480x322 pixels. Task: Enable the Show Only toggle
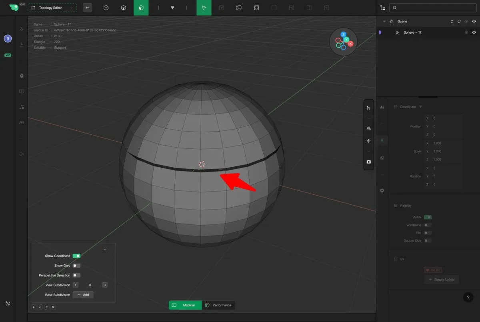coord(76,266)
